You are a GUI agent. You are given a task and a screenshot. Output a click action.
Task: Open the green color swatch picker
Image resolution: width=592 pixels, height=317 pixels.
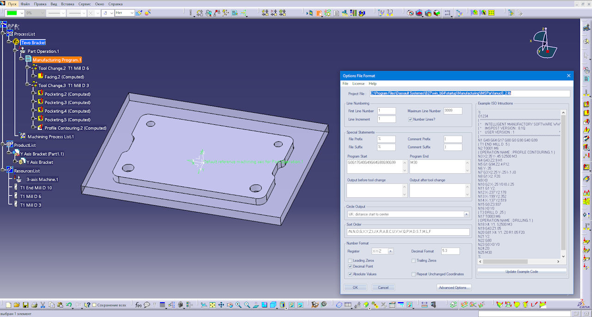point(14,13)
